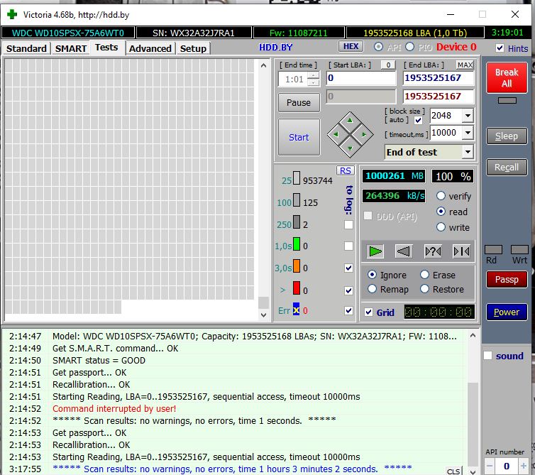Open the Tests tab

click(107, 48)
